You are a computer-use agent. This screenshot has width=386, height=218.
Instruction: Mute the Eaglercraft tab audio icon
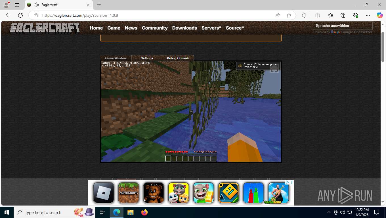[36, 5]
